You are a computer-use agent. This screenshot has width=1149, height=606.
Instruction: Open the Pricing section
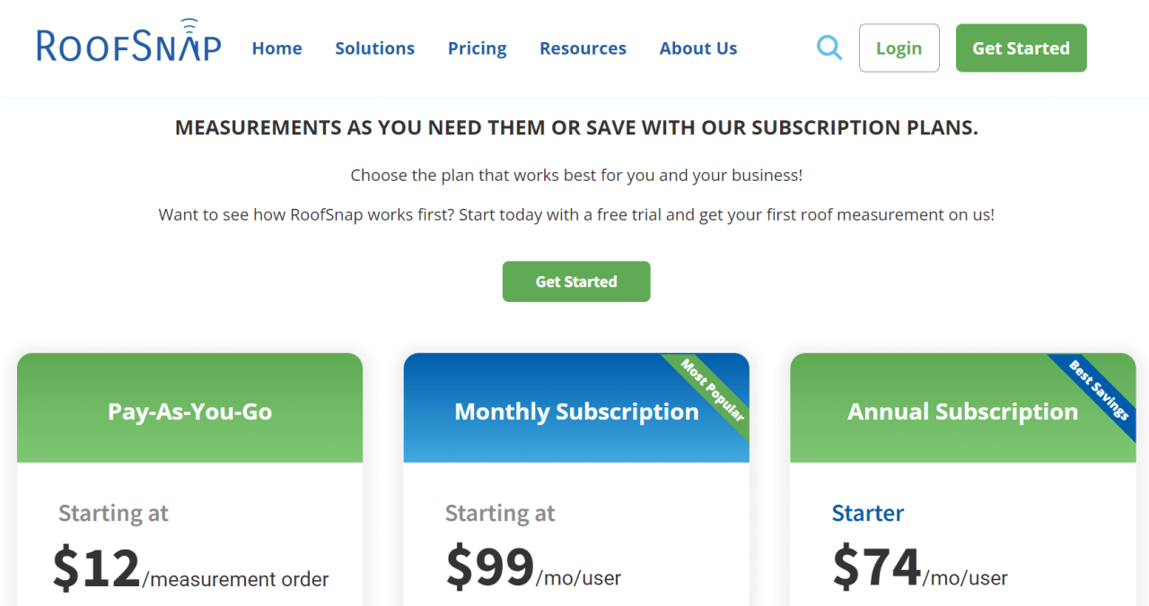click(x=477, y=48)
